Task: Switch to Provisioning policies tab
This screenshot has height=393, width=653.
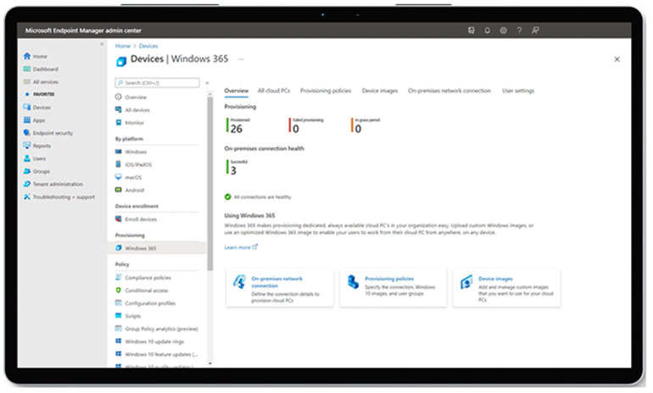Action: click(326, 91)
